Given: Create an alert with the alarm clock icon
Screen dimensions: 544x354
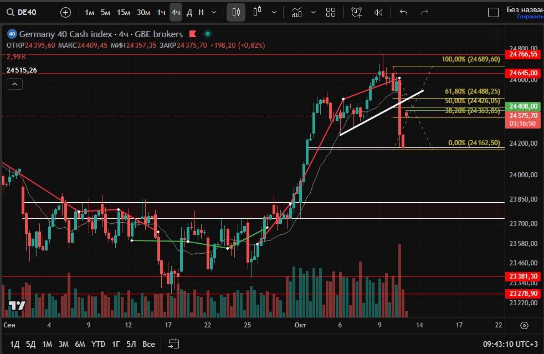Looking at the screenshot, I should [356, 12].
